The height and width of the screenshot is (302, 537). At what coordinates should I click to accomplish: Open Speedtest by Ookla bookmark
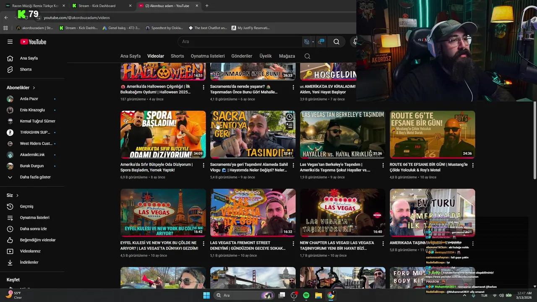(164, 28)
